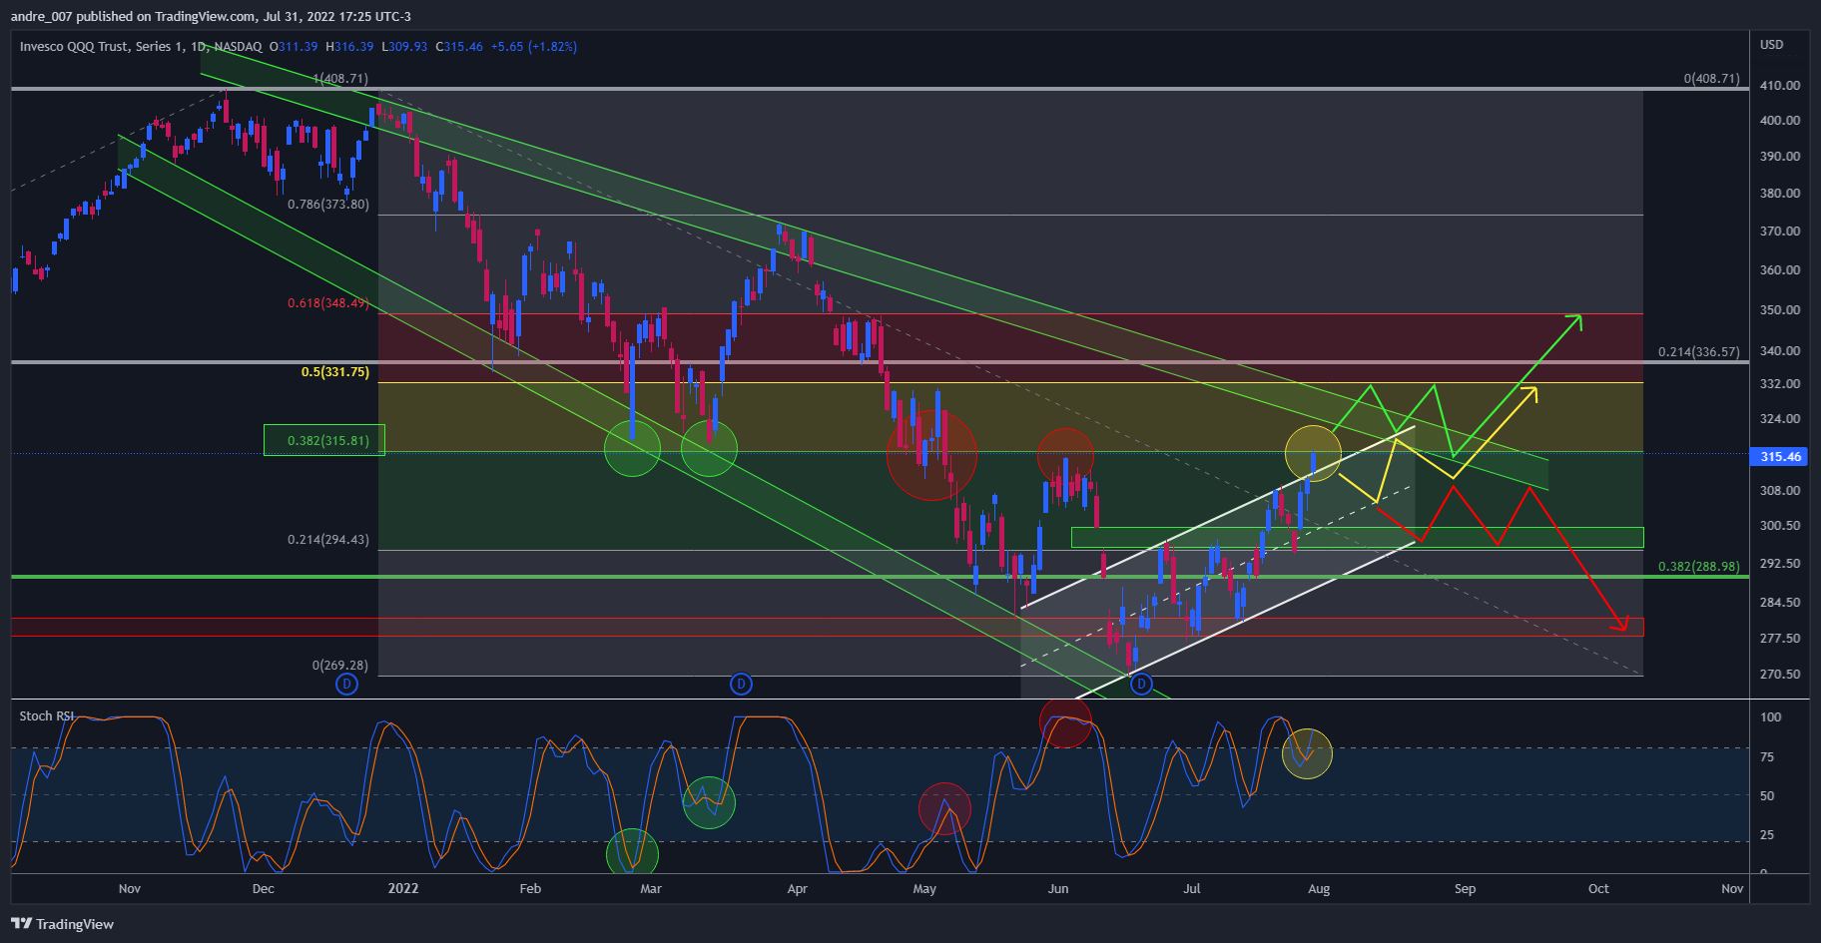This screenshot has height=943, width=1821.
Task: Click the USD currency label
Action: (1771, 45)
